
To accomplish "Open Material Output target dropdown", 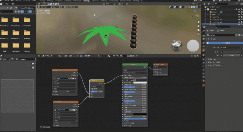I will pyautogui.click(x=160, y=67).
